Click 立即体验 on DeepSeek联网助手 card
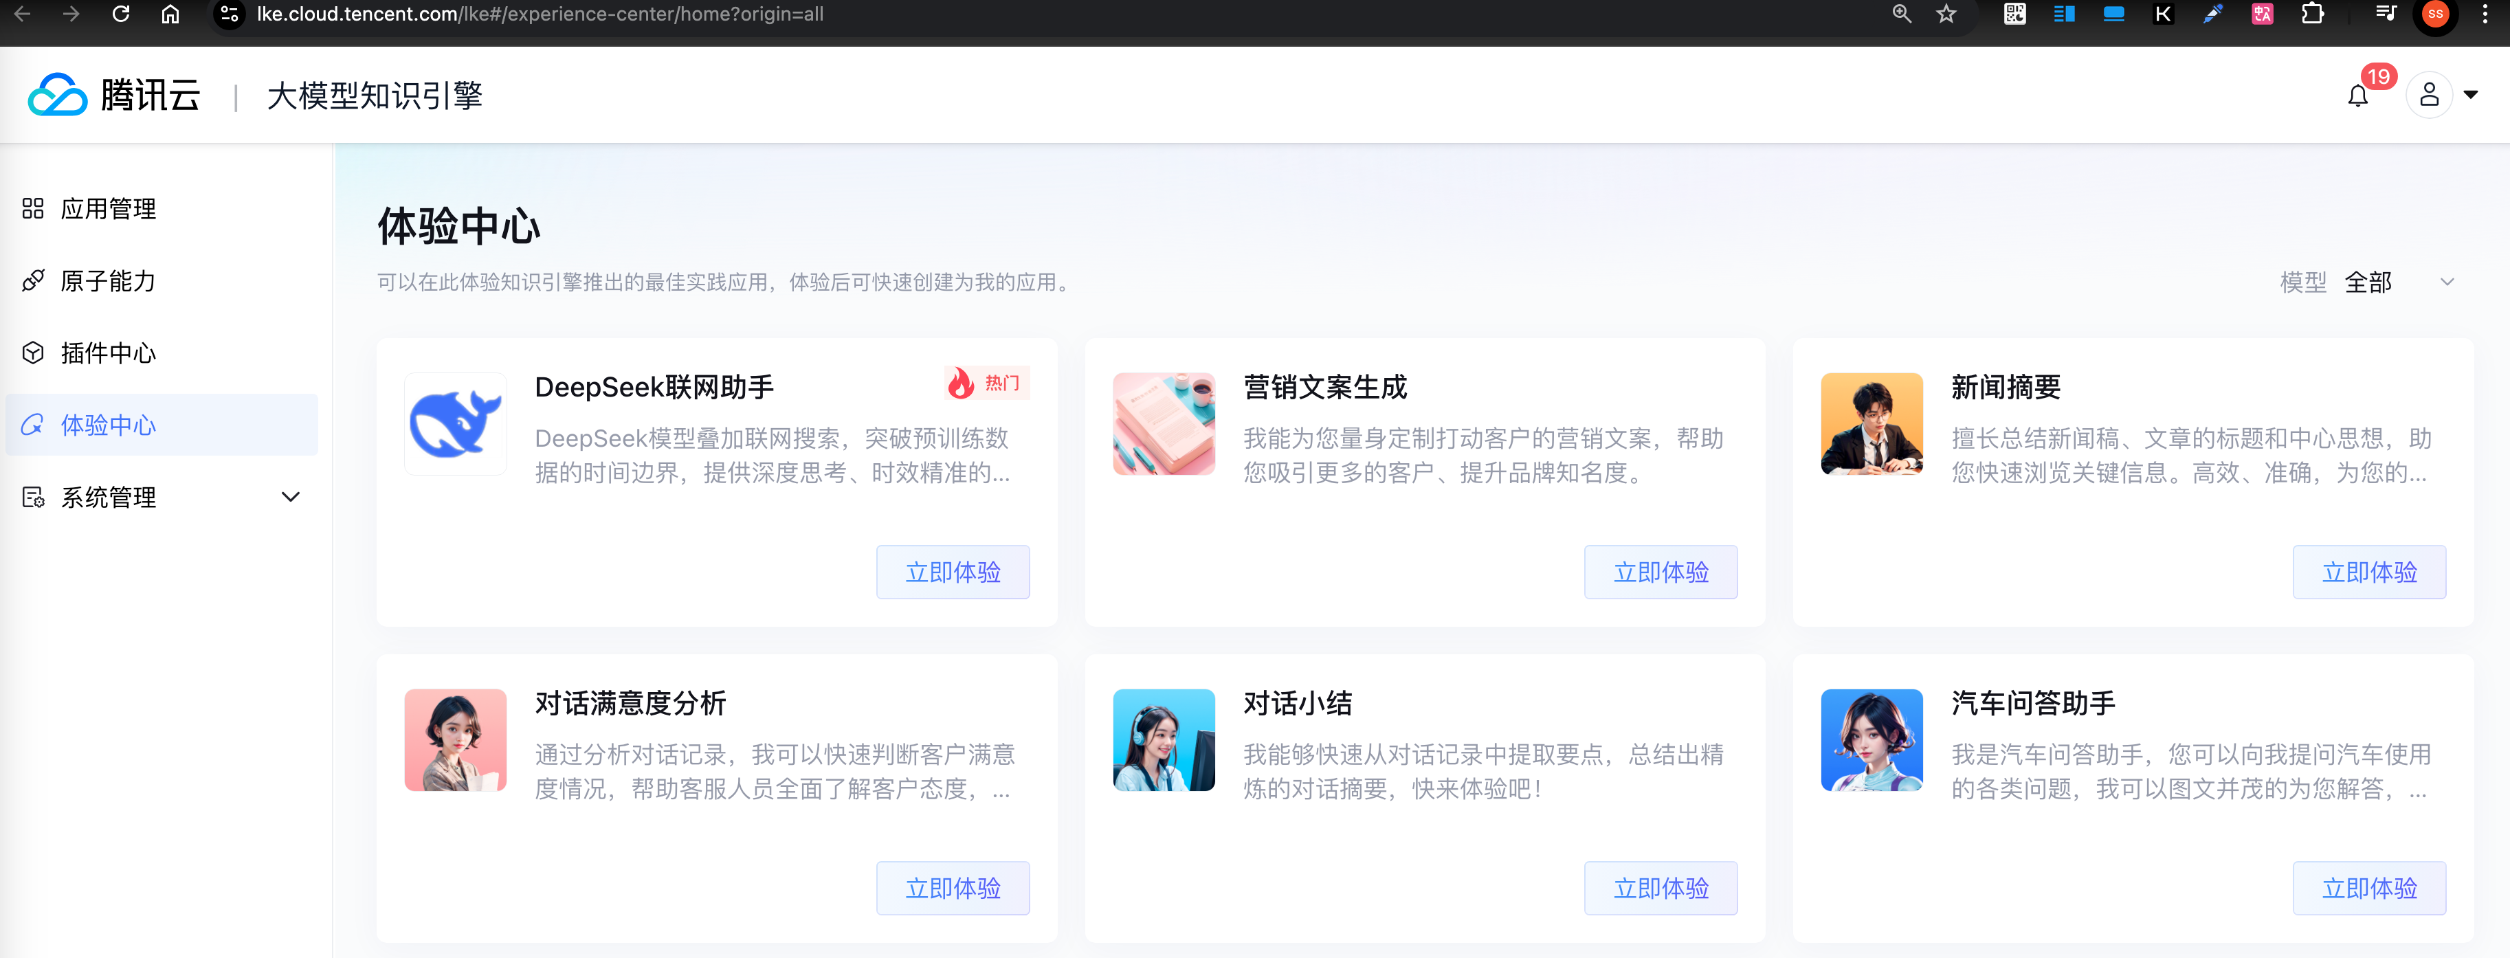2510x958 pixels. pyautogui.click(x=952, y=572)
